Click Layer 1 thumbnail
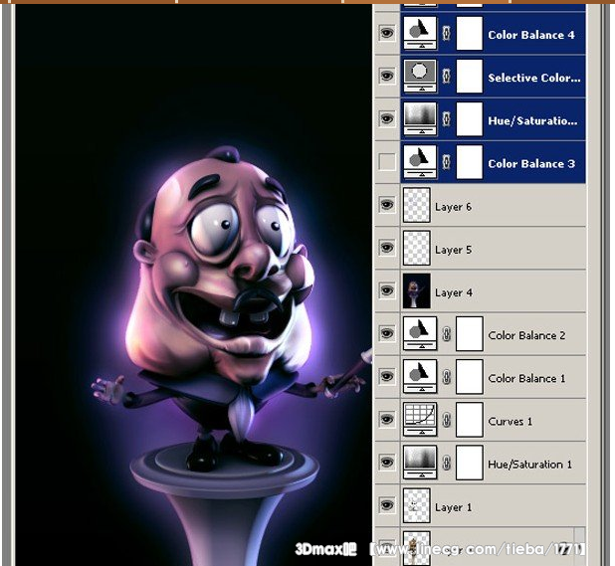 pos(417,505)
